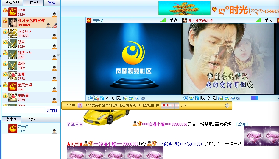Open settings gear under left video
Screen dimensions: 279x159
[x=143, y=98]
